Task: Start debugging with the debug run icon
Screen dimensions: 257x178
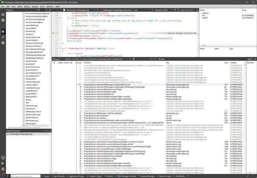Action: tap(3, 169)
